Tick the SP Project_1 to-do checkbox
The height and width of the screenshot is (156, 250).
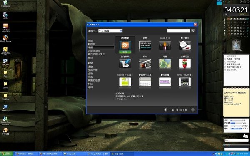click(x=225, y=62)
